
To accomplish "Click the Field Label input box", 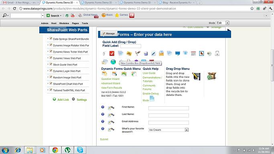I will [x=131, y=46].
